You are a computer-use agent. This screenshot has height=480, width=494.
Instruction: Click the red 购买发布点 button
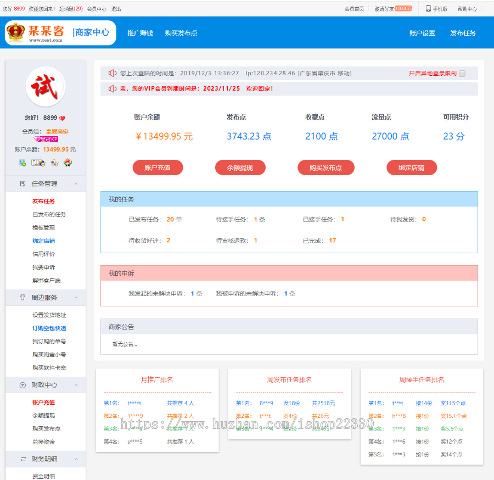pyautogui.click(x=325, y=168)
